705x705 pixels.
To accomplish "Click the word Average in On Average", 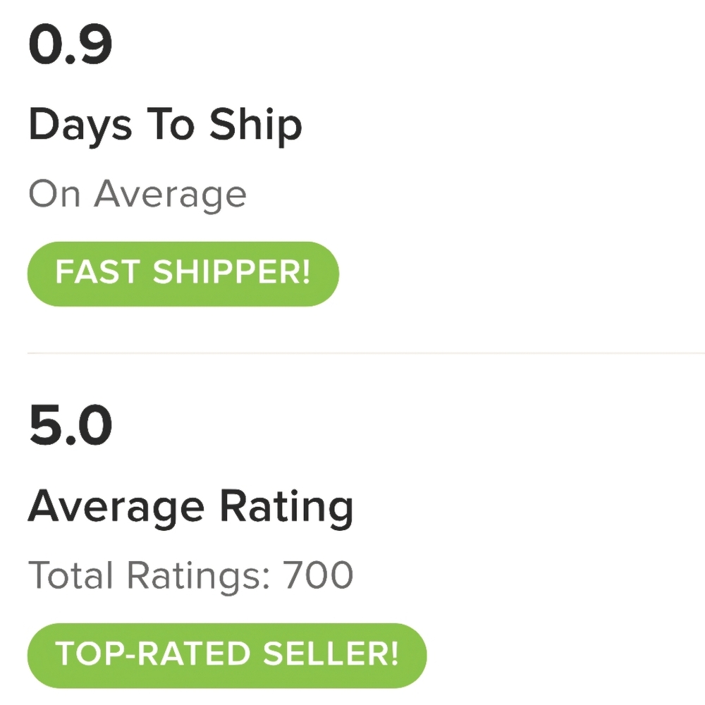I will tap(170, 194).
